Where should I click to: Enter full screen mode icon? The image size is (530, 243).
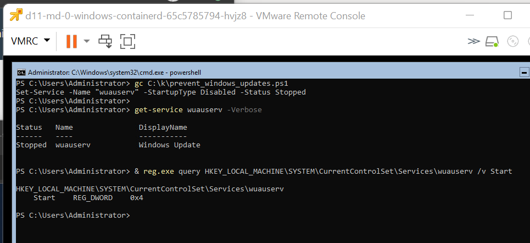(127, 41)
